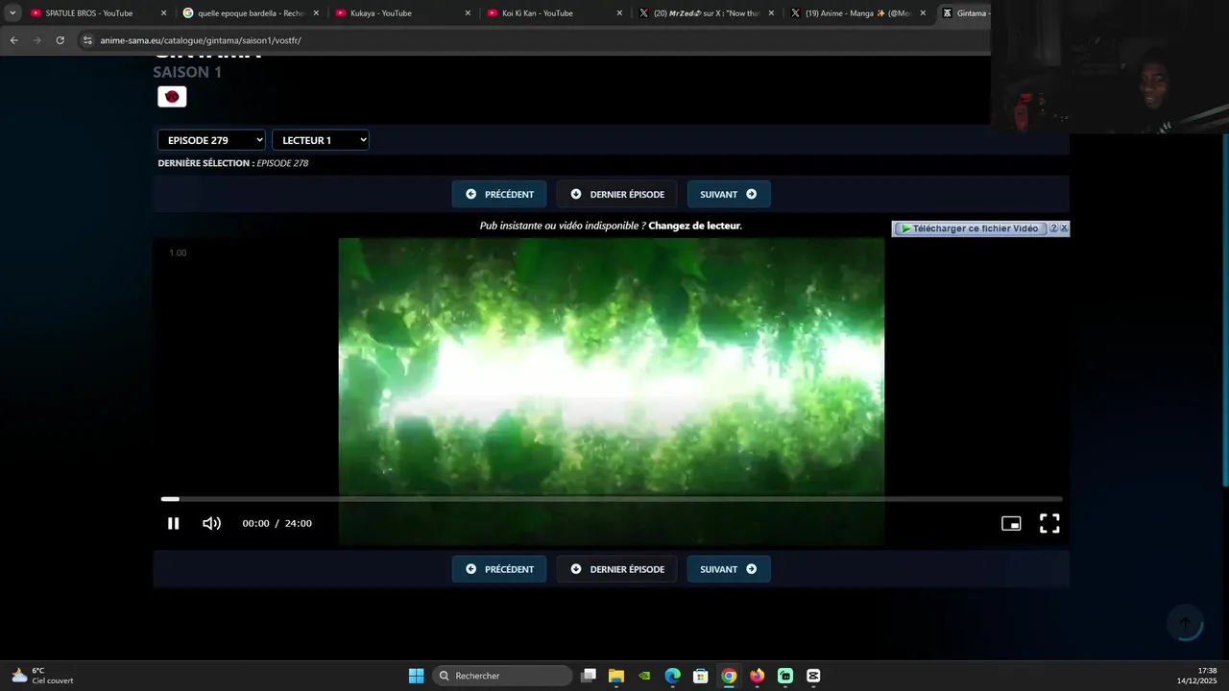Click the Chrome icon in the taskbar
The height and width of the screenshot is (691, 1229).
(729, 676)
